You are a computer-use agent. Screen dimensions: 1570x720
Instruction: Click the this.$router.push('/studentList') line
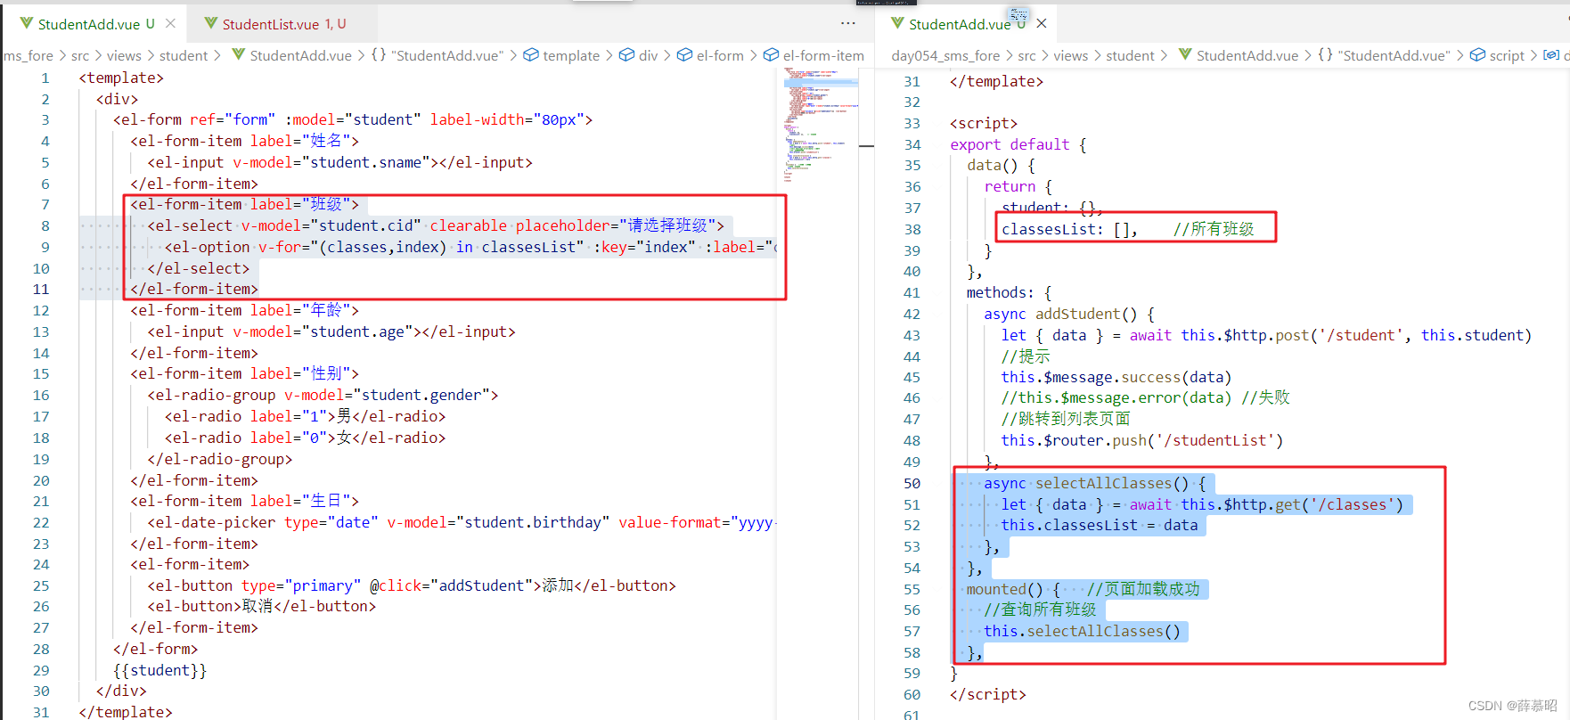tap(1141, 440)
